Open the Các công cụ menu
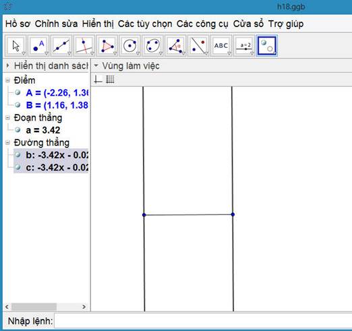Screen dimensions: 352x331 [202, 24]
